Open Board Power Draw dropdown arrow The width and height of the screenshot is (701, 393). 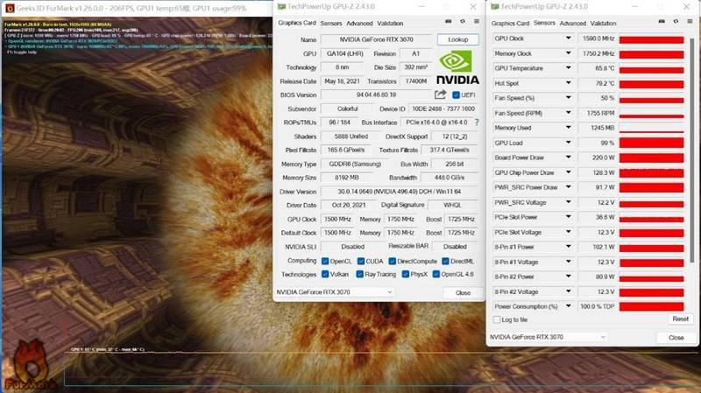(x=568, y=158)
